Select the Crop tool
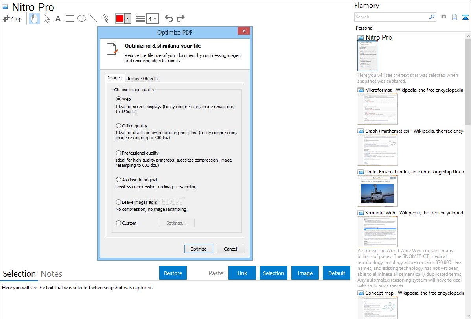Image resolution: width=471 pixels, height=319 pixels. click(12, 18)
